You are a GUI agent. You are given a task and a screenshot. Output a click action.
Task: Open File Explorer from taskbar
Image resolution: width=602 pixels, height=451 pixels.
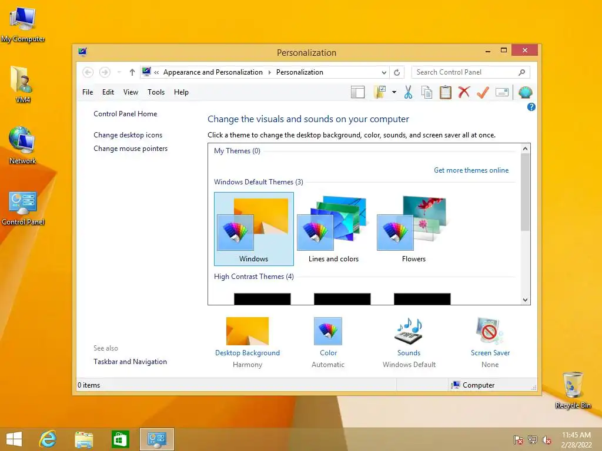coord(83,439)
